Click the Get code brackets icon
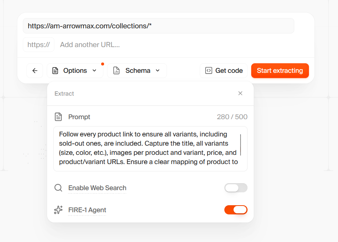Image resolution: width=338 pixels, height=242 pixels. tap(209, 71)
